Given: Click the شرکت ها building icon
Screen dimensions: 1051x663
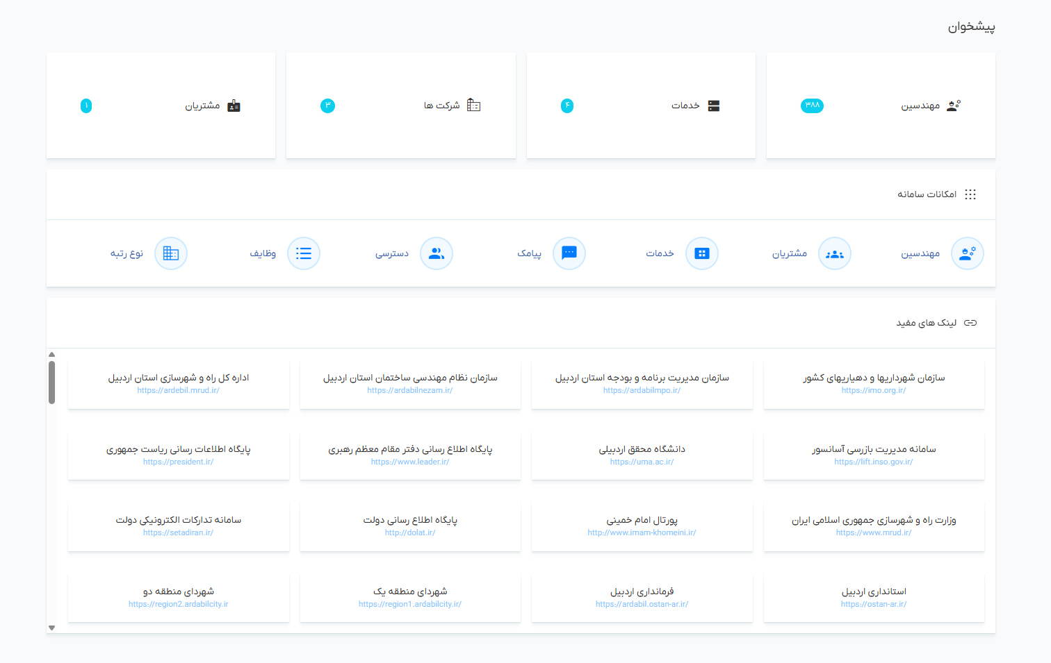Looking at the screenshot, I should click(474, 105).
